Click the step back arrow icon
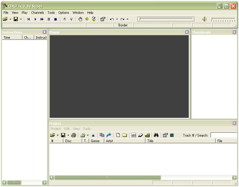The height and width of the screenshot is (187, 239). point(65,19)
